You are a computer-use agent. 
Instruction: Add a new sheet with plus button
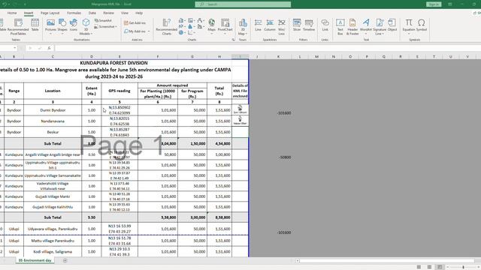[x=65, y=260]
